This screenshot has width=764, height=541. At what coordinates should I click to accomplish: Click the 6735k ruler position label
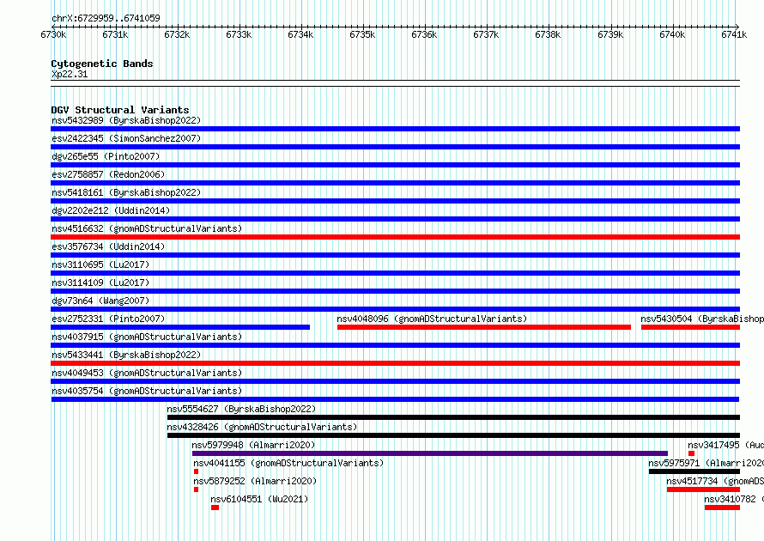362,34
